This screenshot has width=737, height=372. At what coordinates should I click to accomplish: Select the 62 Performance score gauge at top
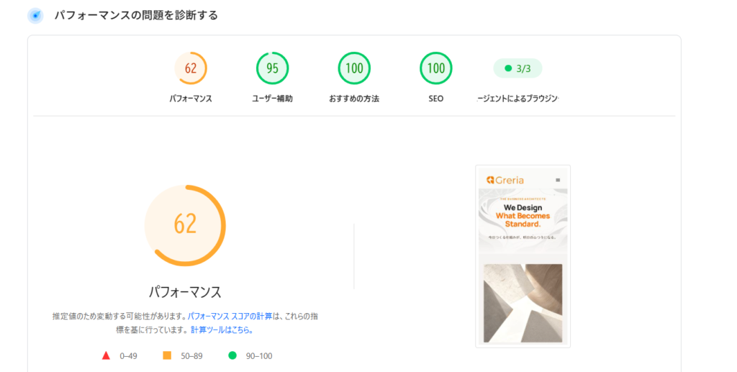190,68
